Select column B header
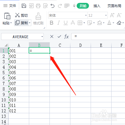The width and height of the screenshot is (125, 125). [39, 45]
